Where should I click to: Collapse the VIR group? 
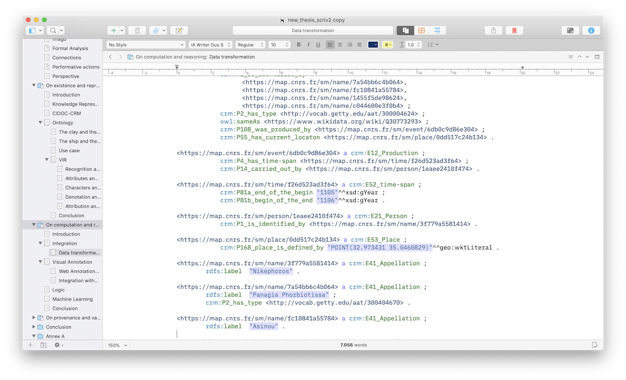coord(46,160)
